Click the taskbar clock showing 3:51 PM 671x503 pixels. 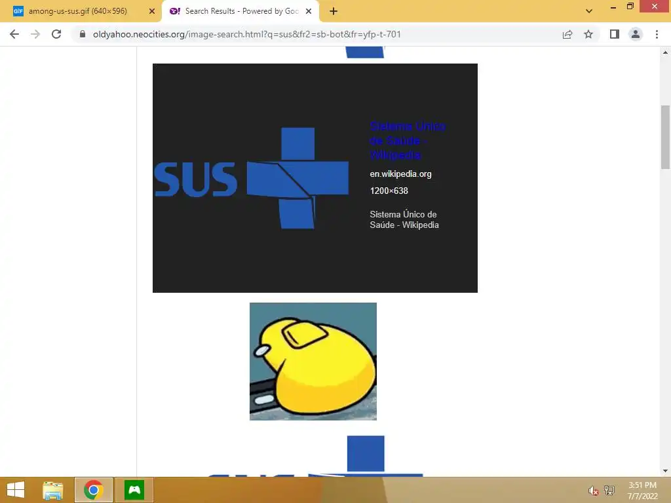click(x=642, y=491)
